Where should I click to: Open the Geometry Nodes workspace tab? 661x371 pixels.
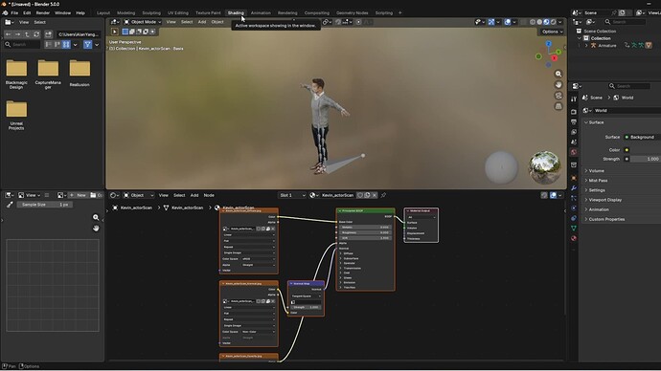[x=352, y=12]
